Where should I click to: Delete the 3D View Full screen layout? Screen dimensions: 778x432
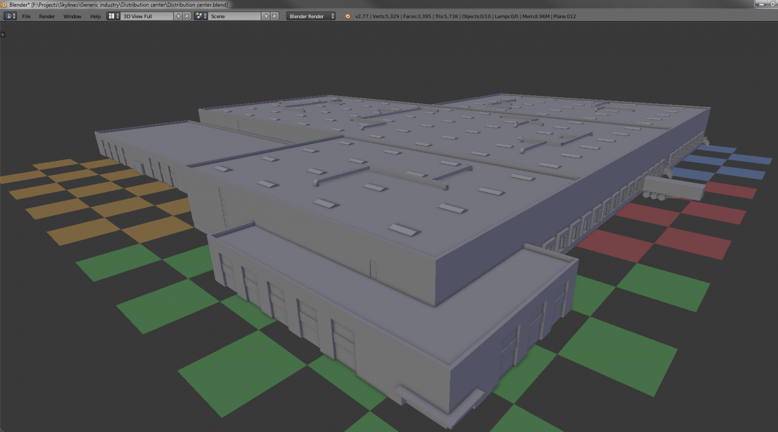point(187,16)
